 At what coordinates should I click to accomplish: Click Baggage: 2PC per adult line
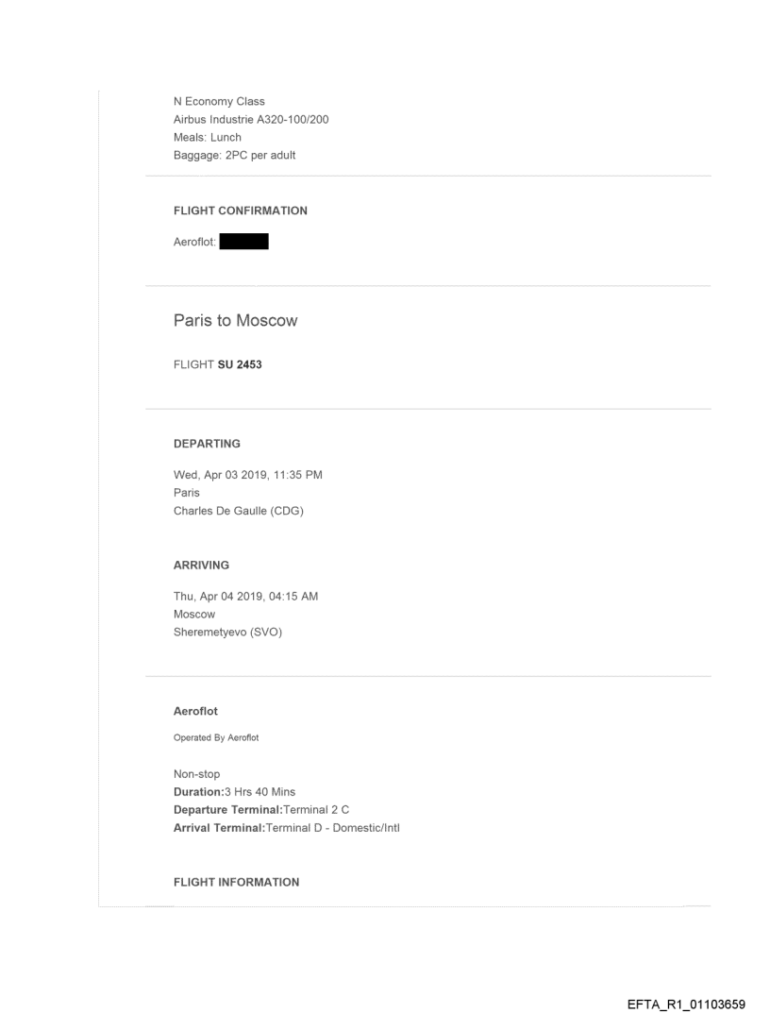tap(234, 155)
